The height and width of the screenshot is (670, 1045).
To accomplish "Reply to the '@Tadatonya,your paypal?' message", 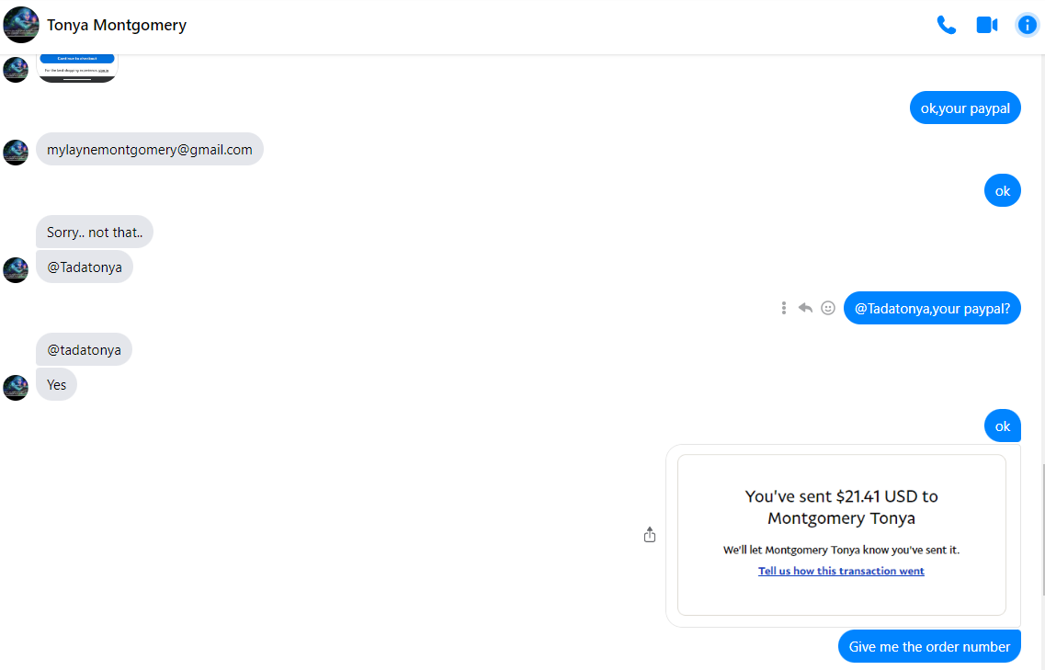I will click(x=805, y=308).
